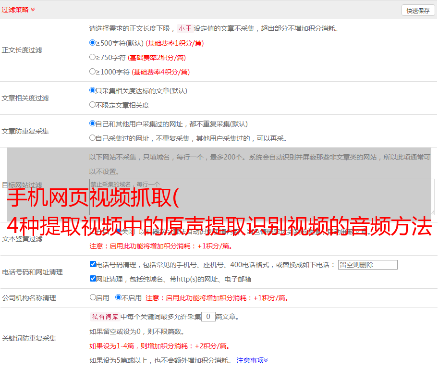438x369 pixels.
Task: Enable 公司机构名称清理 with 启用 radio
Action: (x=93, y=297)
